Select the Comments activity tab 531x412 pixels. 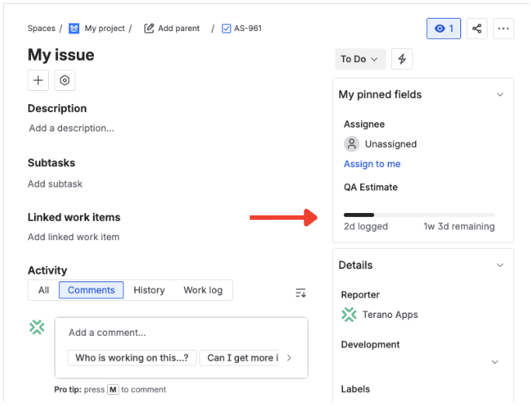(x=91, y=290)
